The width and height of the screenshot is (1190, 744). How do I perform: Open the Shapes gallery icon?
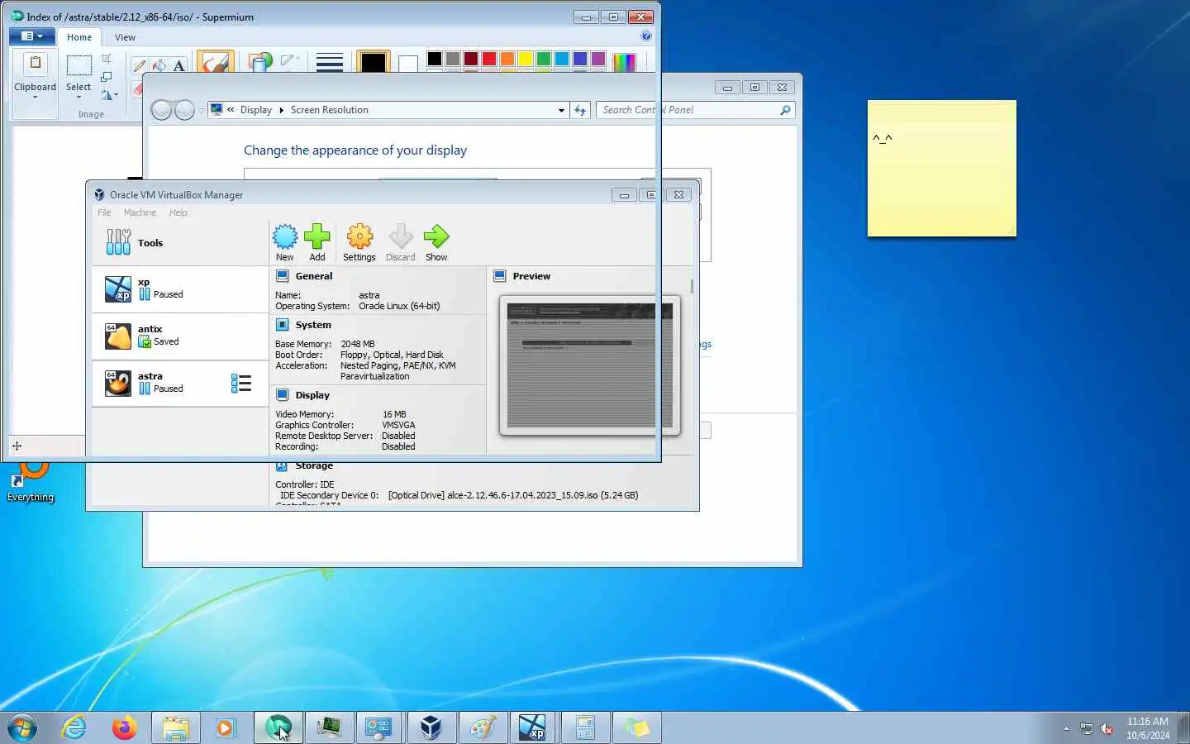[x=260, y=63]
